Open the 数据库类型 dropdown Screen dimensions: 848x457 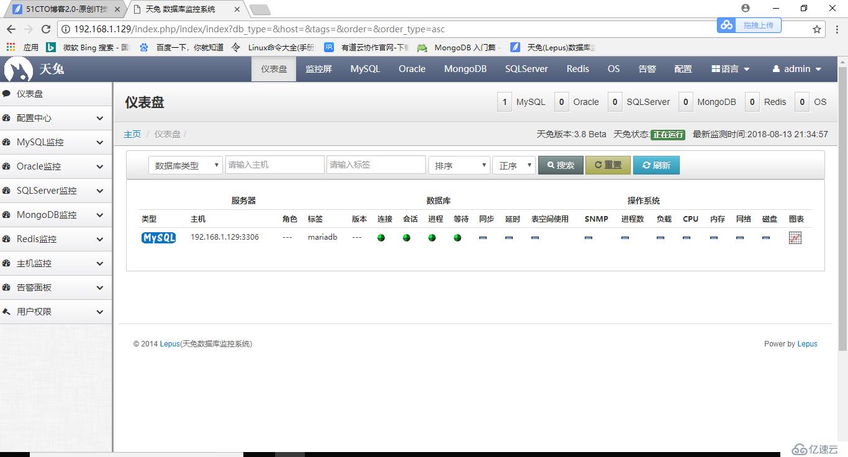click(186, 165)
